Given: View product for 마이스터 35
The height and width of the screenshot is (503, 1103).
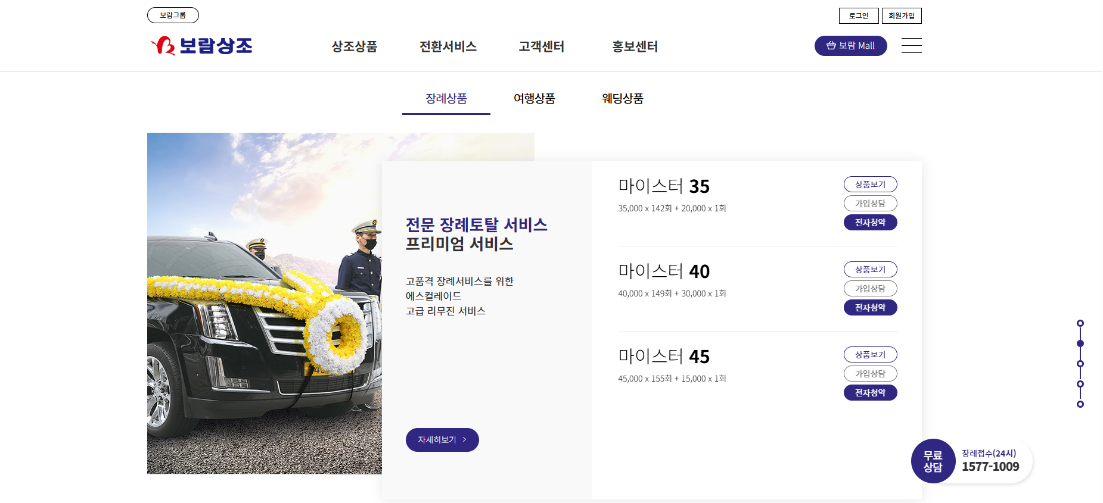Looking at the screenshot, I should 871,185.
